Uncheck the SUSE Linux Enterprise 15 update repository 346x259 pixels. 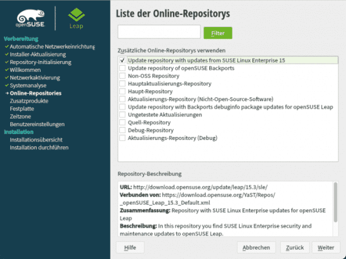pyautogui.click(x=122, y=60)
